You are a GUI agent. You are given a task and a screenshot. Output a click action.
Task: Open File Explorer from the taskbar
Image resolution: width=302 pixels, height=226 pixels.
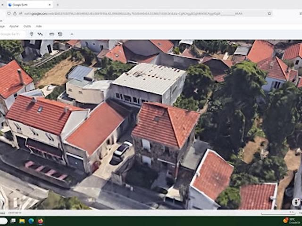22,221
